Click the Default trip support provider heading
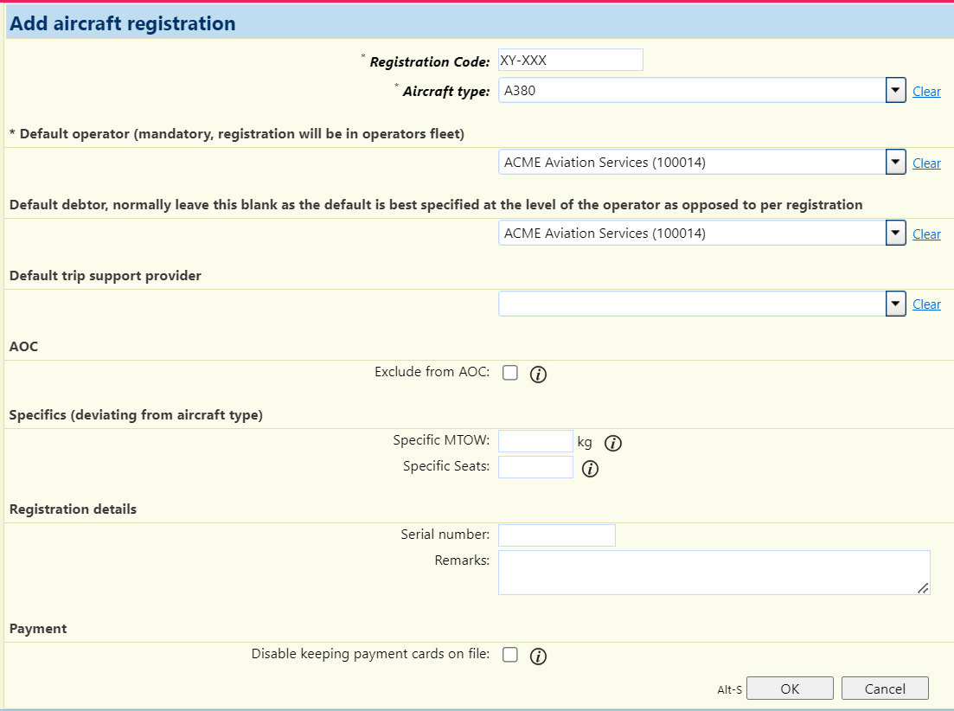 tap(106, 276)
